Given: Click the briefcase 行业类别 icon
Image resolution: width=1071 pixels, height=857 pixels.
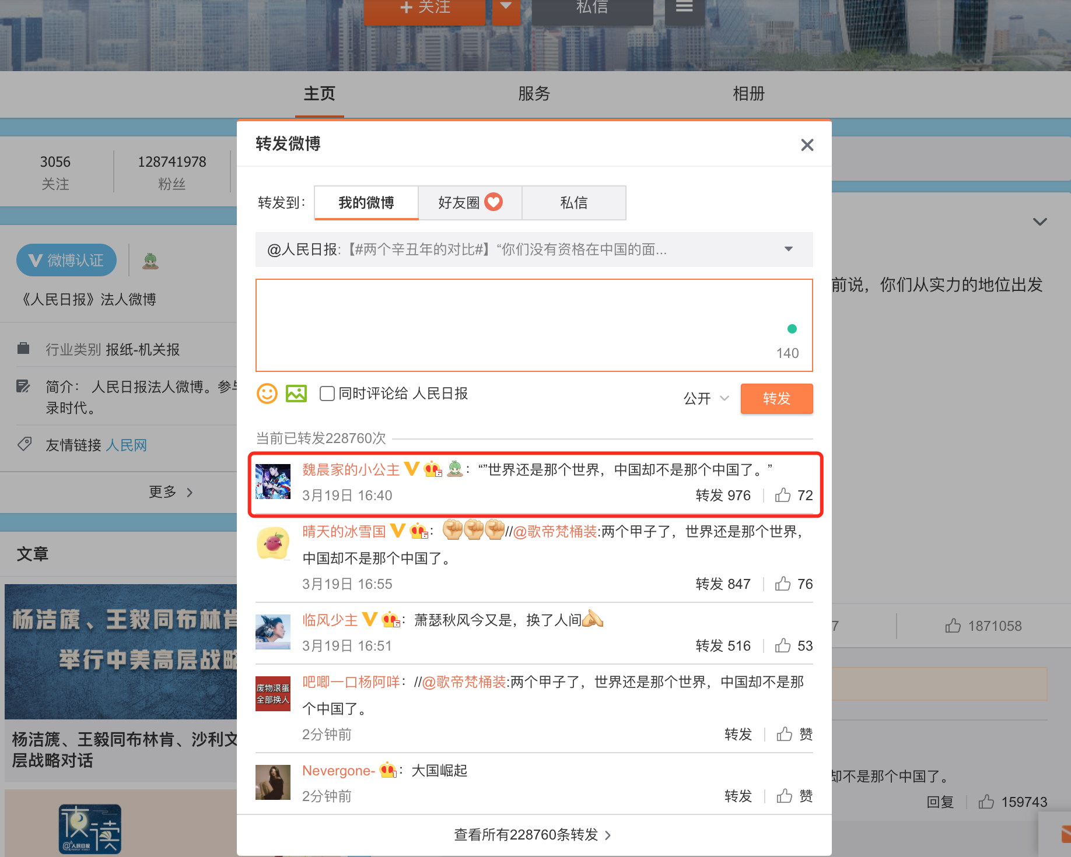Looking at the screenshot, I should click(23, 349).
